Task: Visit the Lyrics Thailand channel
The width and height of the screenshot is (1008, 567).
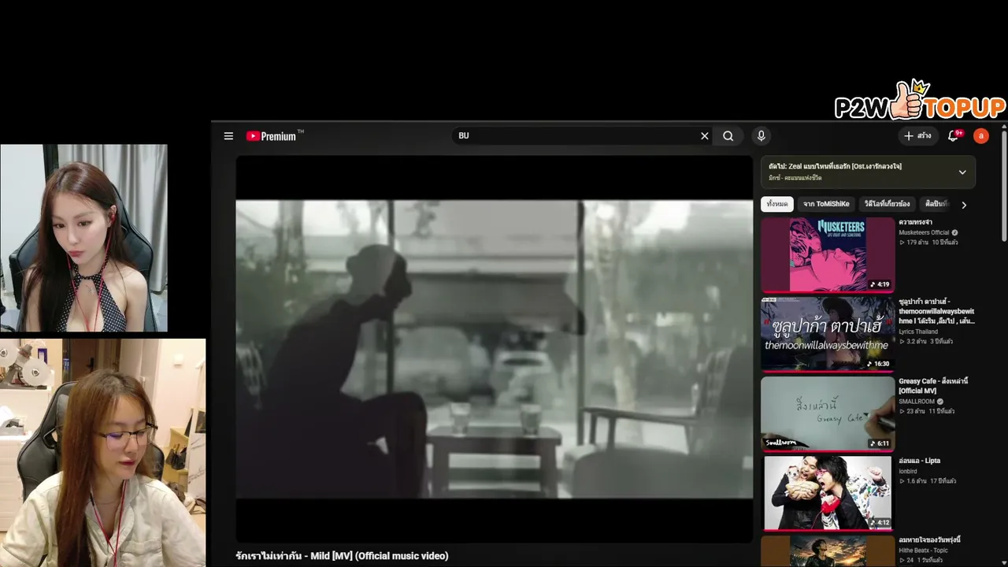Action: tap(918, 332)
